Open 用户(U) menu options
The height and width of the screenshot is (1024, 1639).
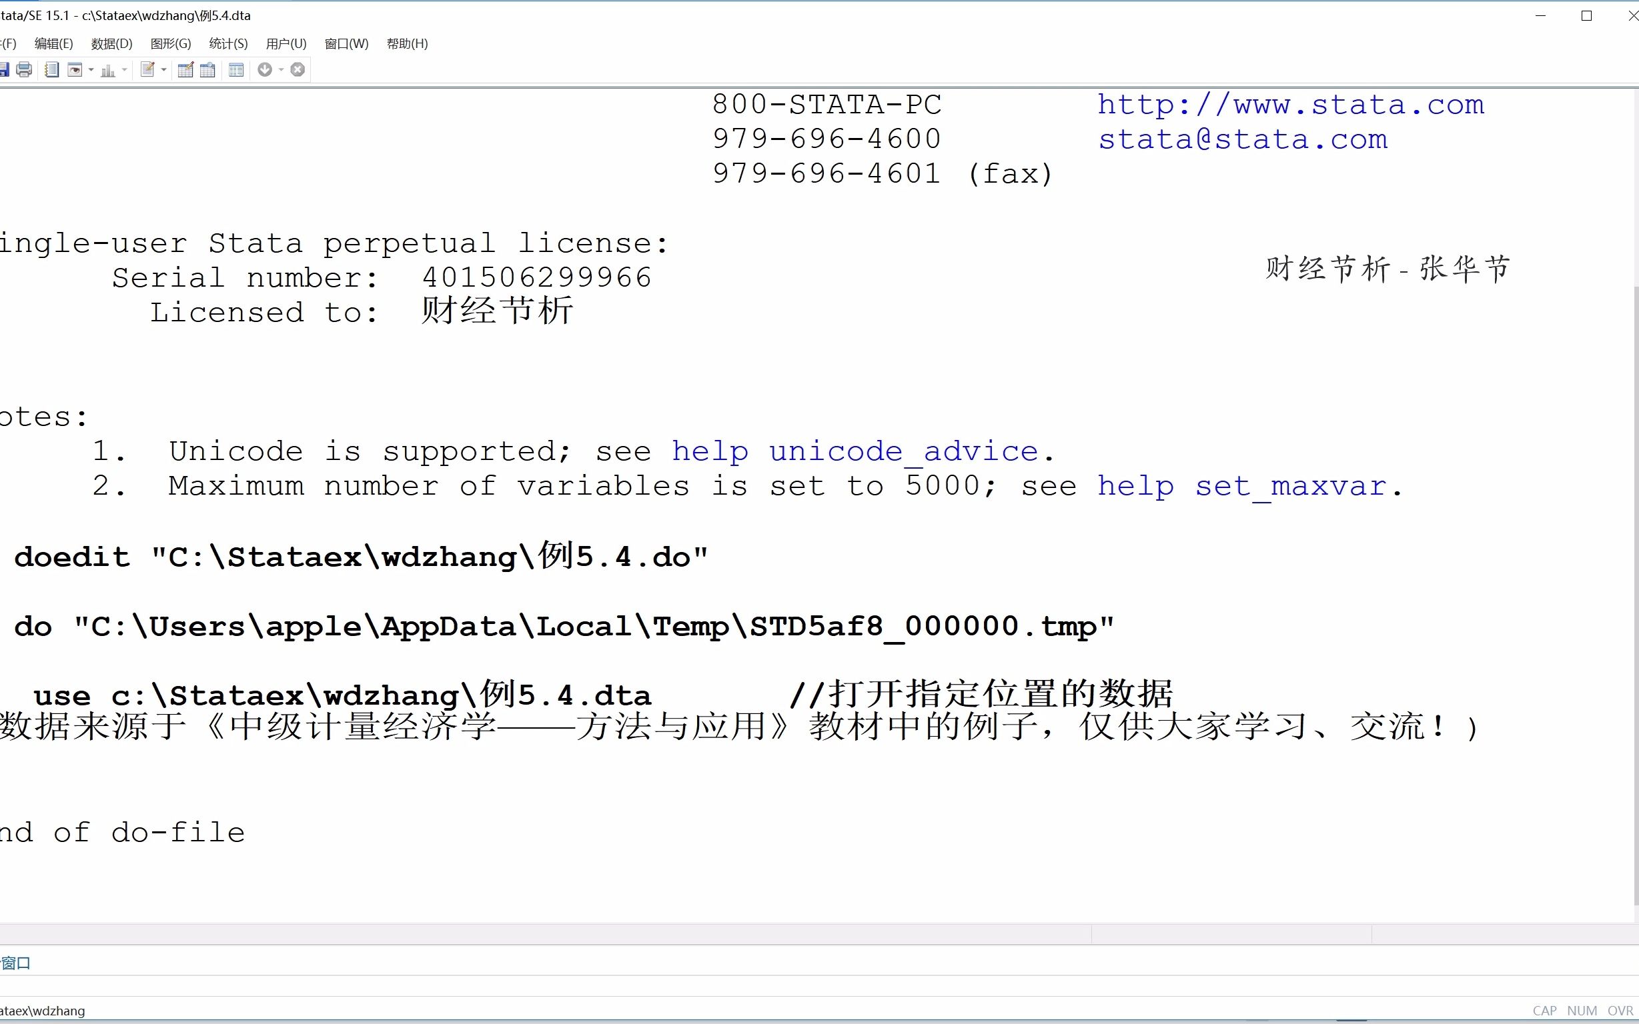coord(284,43)
